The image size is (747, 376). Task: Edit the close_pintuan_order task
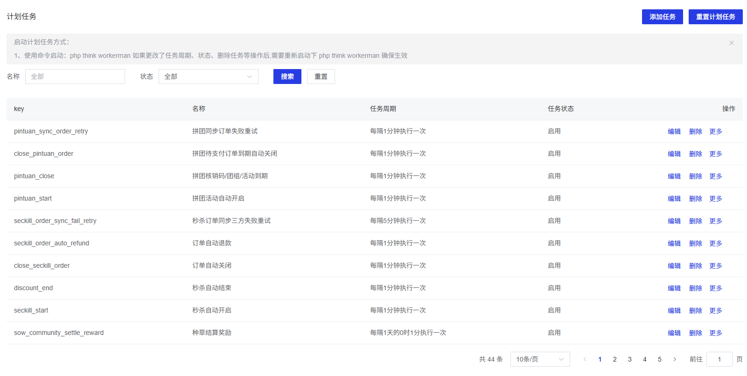pyautogui.click(x=674, y=154)
